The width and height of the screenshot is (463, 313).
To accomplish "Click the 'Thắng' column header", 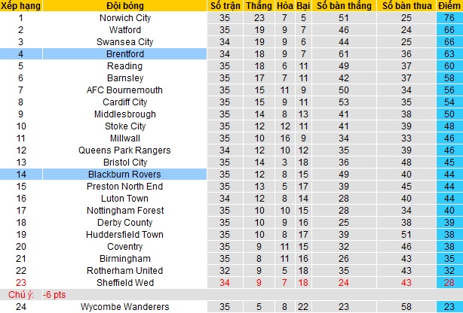I will 259,6.
